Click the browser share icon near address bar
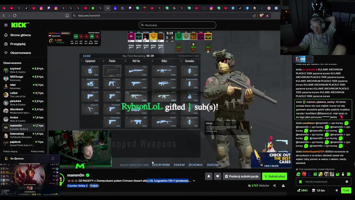 [x=254, y=16]
